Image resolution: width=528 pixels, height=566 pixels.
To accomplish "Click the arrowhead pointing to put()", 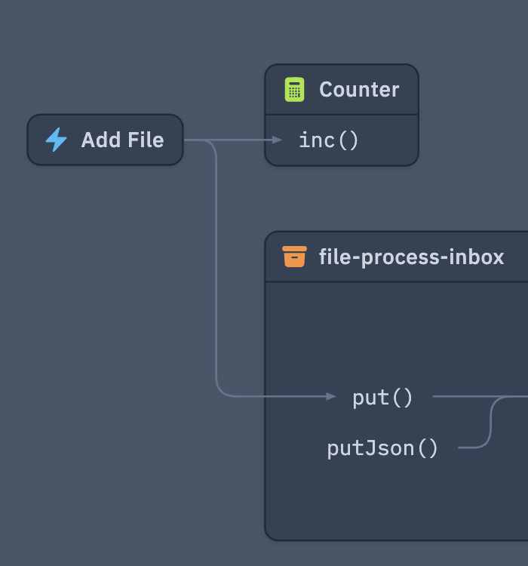I will tap(331, 396).
